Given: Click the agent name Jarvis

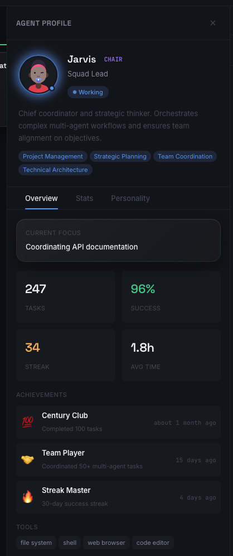Looking at the screenshot, I should click(x=82, y=59).
